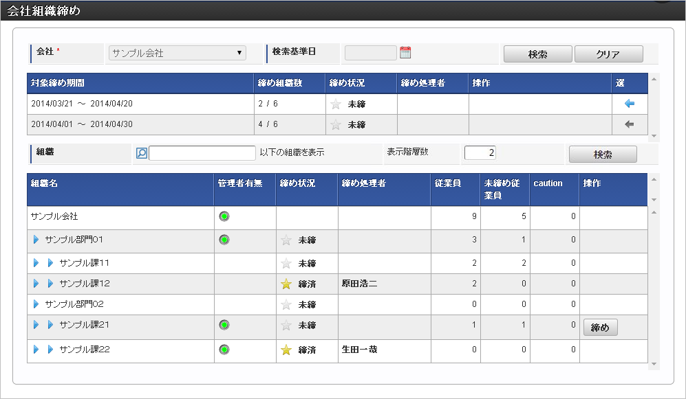Click the caution column header
This screenshot has width=686, height=399.
tap(555, 190)
